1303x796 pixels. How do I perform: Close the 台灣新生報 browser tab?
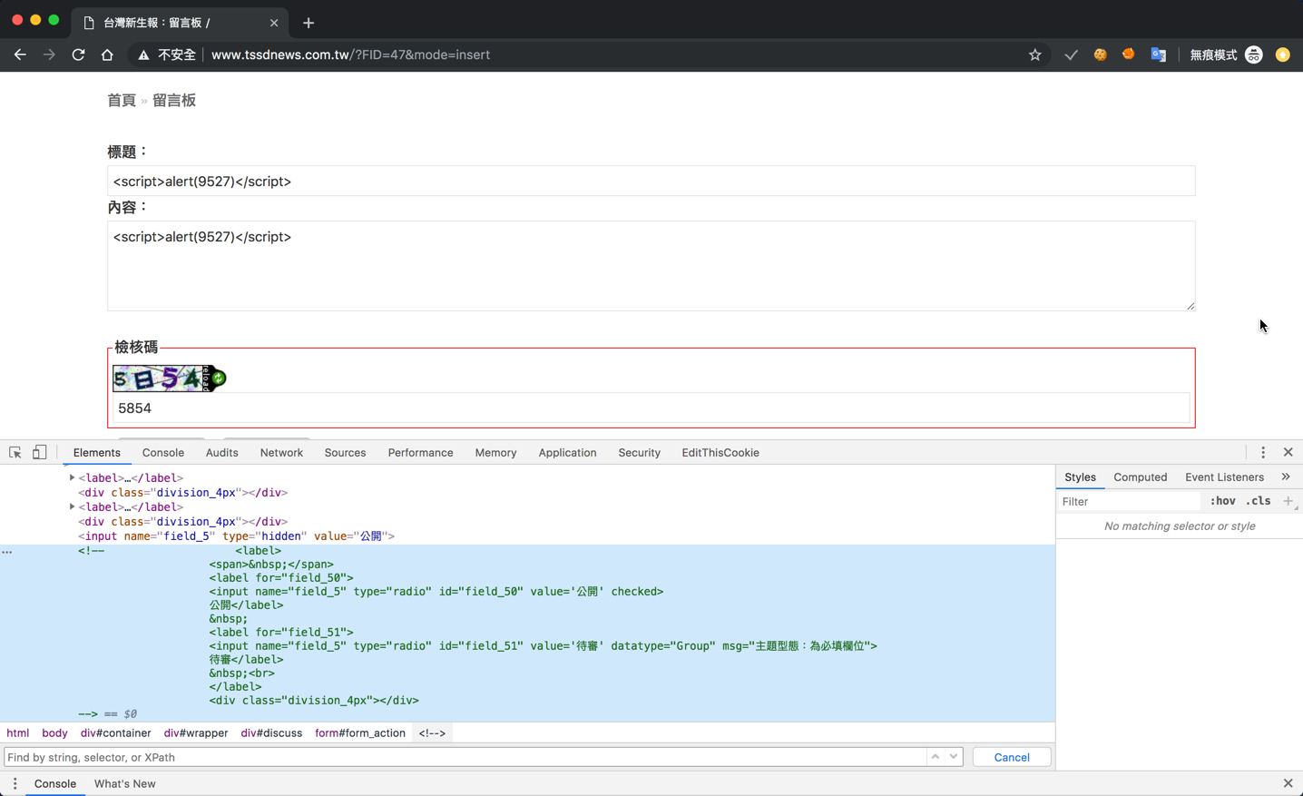(x=274, y=23)
